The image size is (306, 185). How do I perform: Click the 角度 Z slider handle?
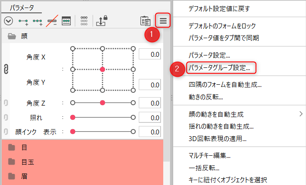[x=103, y=103]
